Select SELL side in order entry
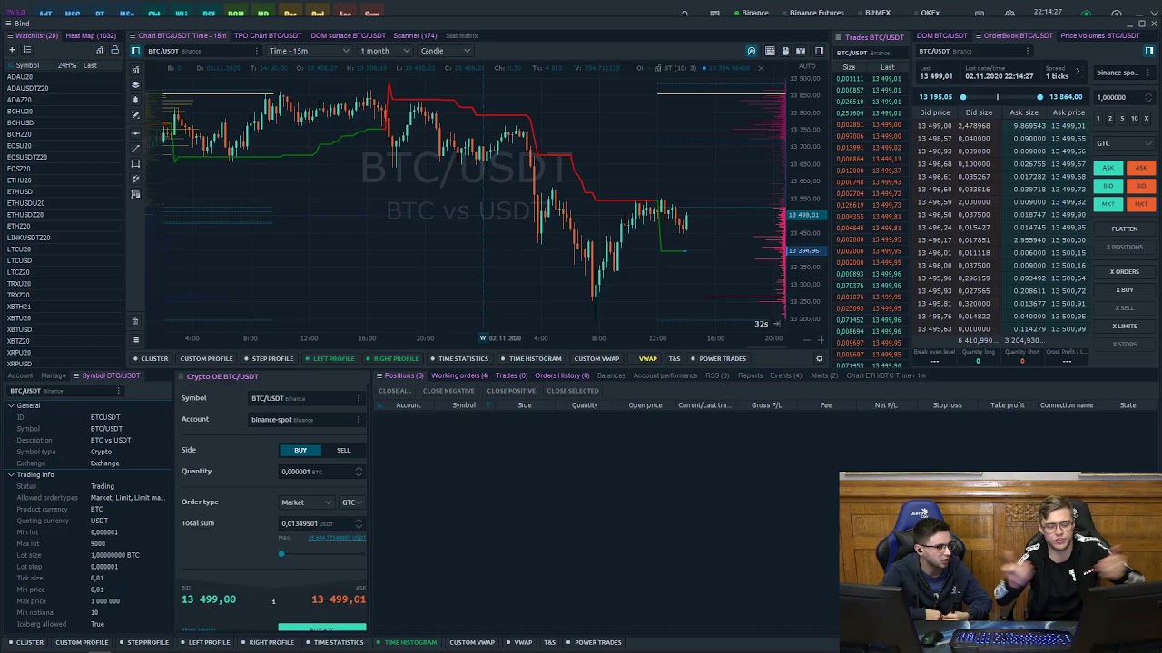Image resolution: width=1162 pixels, height=653 pixels. (343, 450)
